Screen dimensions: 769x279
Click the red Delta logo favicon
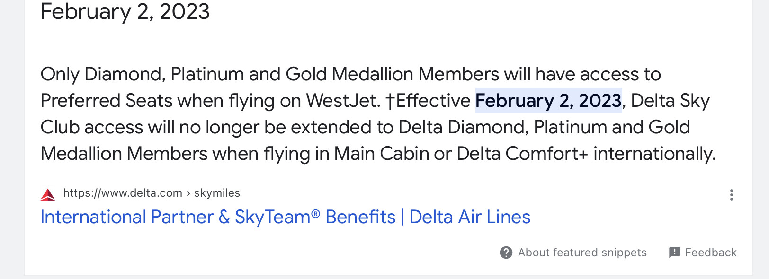click(48, 194)
